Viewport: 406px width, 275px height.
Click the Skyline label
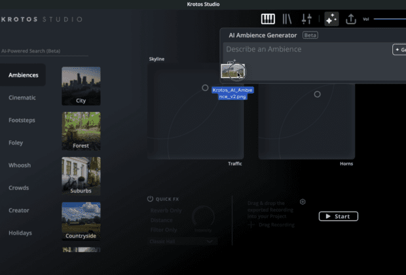tap(157, 59)
